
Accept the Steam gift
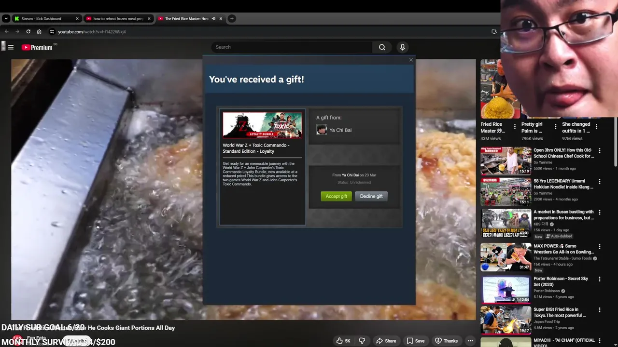coord(336,196)
